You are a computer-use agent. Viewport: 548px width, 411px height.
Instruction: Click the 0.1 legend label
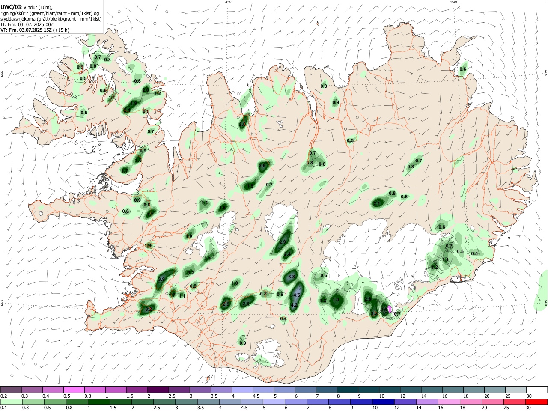(3, 408)
